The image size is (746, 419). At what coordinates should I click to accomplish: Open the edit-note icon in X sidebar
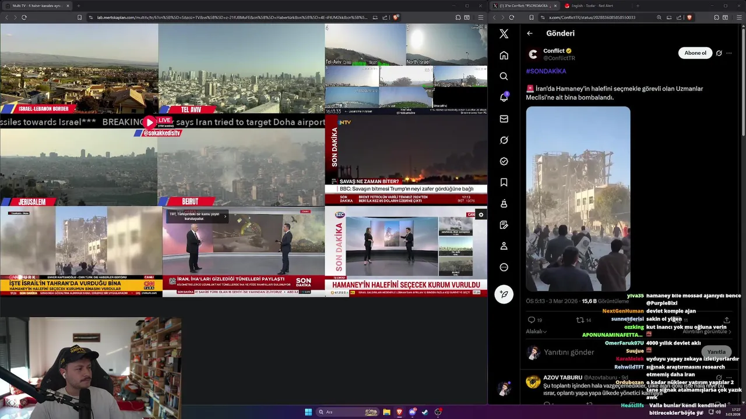point(504,225)
